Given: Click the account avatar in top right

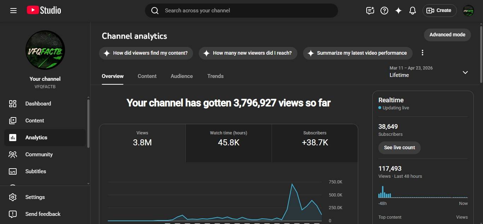Looking at the screenshot, I should (468, 11).
